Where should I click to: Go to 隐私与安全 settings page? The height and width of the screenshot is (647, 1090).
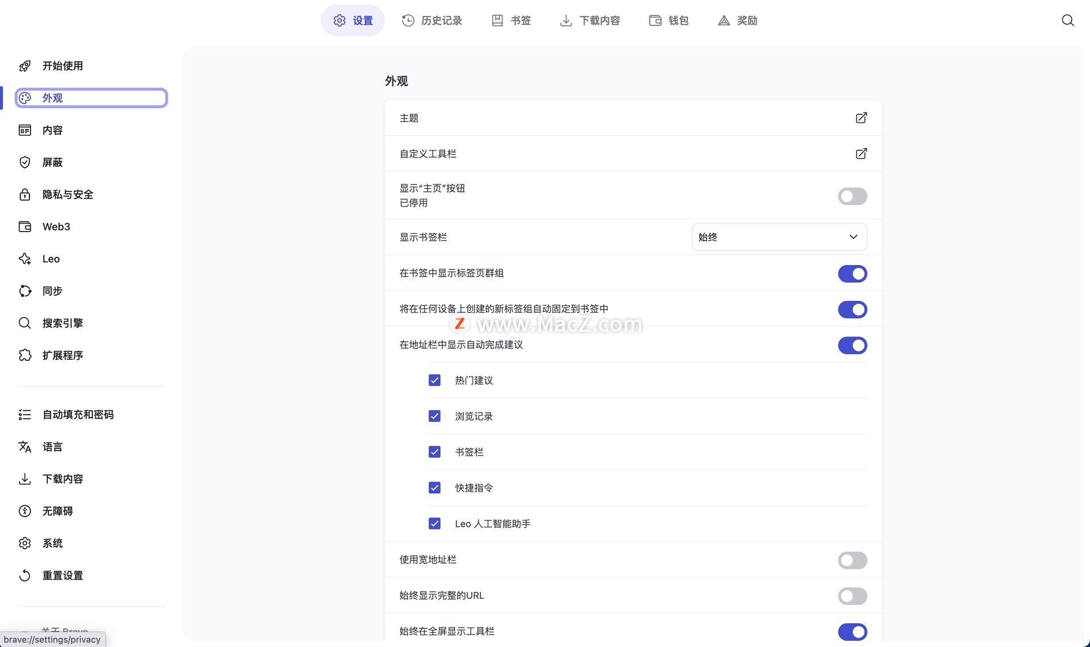coord(68,195)
